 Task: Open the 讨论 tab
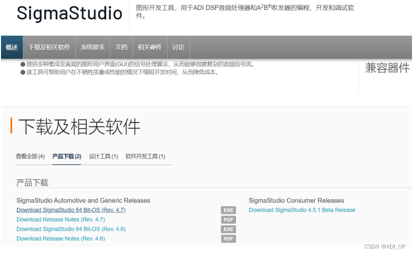178,47
